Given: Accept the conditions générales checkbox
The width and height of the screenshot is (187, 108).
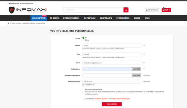Looking at the screenshot, I should [83, 99].
